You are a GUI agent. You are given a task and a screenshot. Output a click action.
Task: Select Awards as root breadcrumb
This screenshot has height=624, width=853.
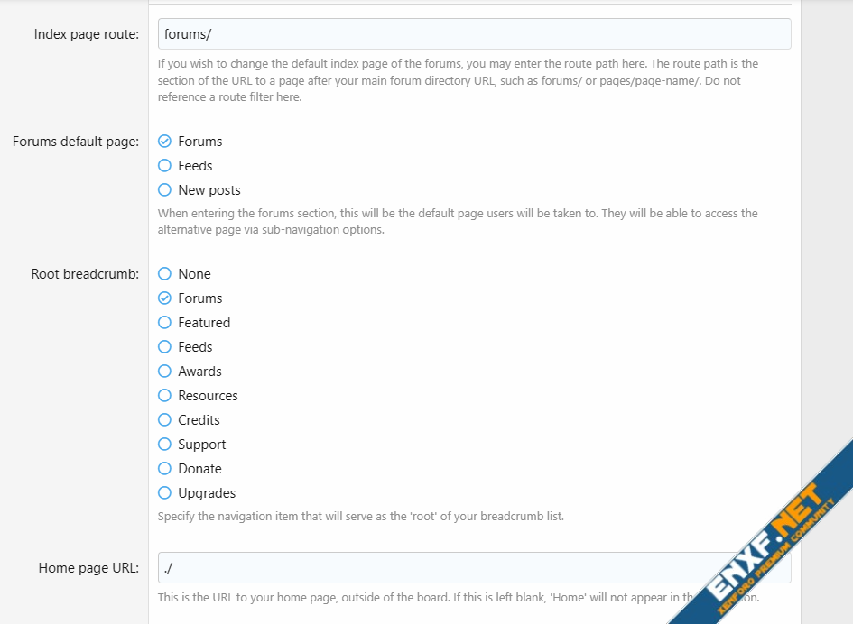pos(164,372)
